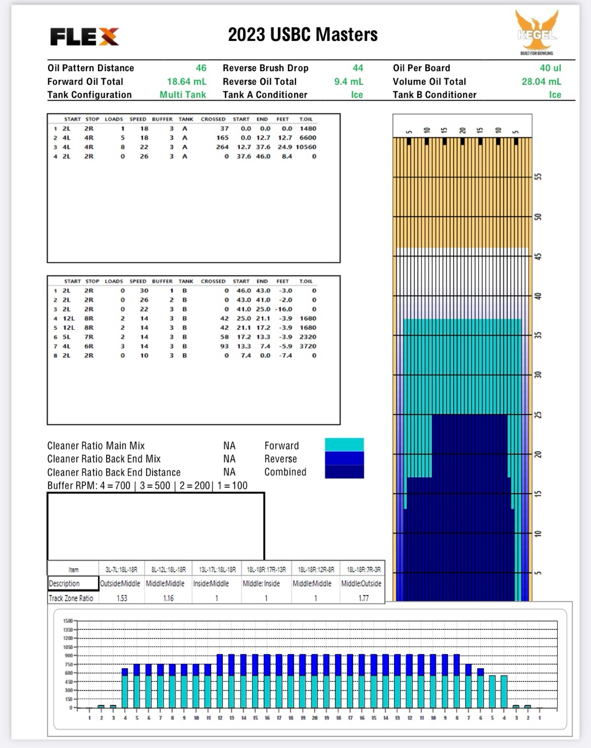The width and height of the screenshot is (591, 748).
Task: Select the Forward Oil Total 18.64 mL value
Action: click(x=187, y=81)
